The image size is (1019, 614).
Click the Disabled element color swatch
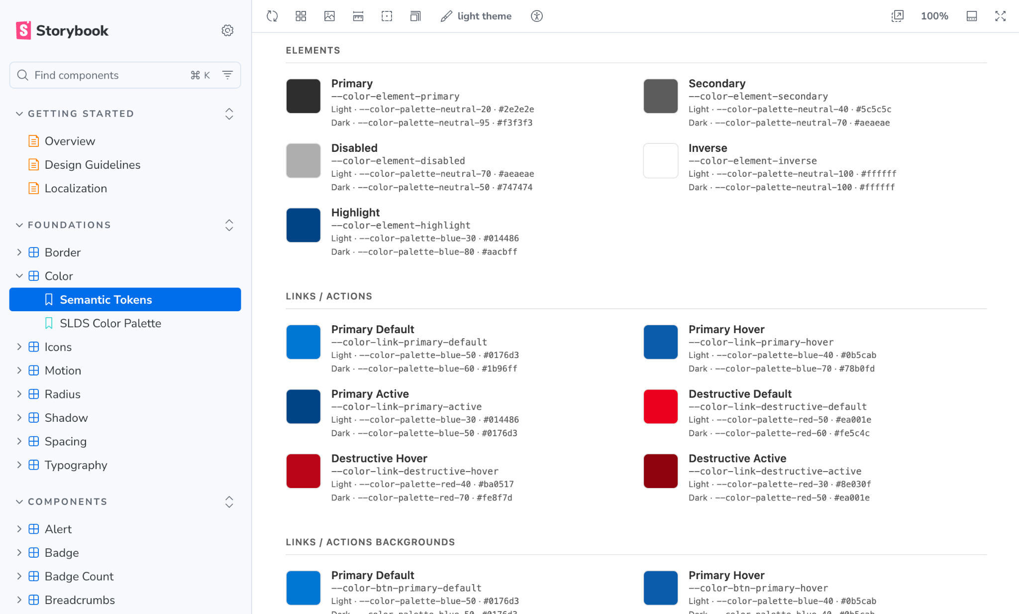click(304, 160)
